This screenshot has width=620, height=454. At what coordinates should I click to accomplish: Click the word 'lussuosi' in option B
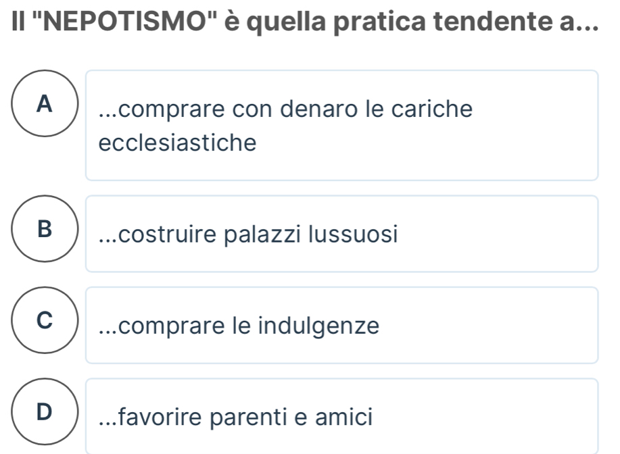[x=353, y=234]
